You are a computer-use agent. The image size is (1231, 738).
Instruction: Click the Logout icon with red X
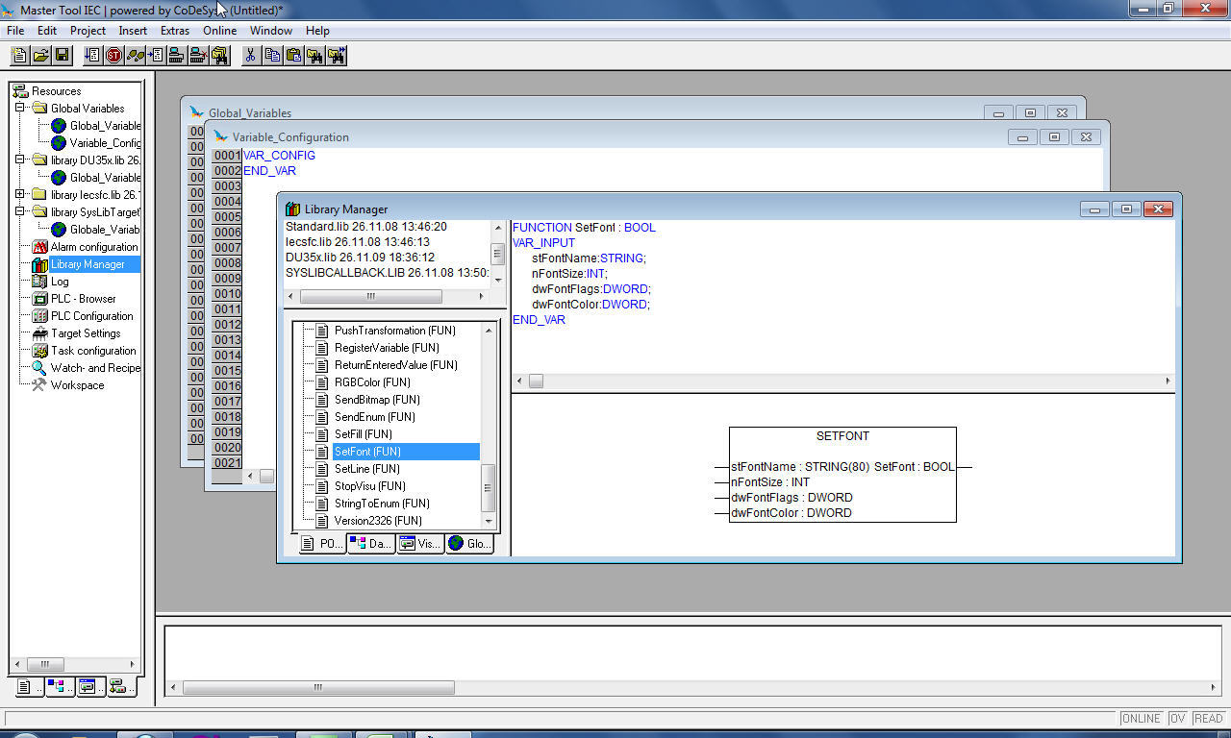pos(199,56)
